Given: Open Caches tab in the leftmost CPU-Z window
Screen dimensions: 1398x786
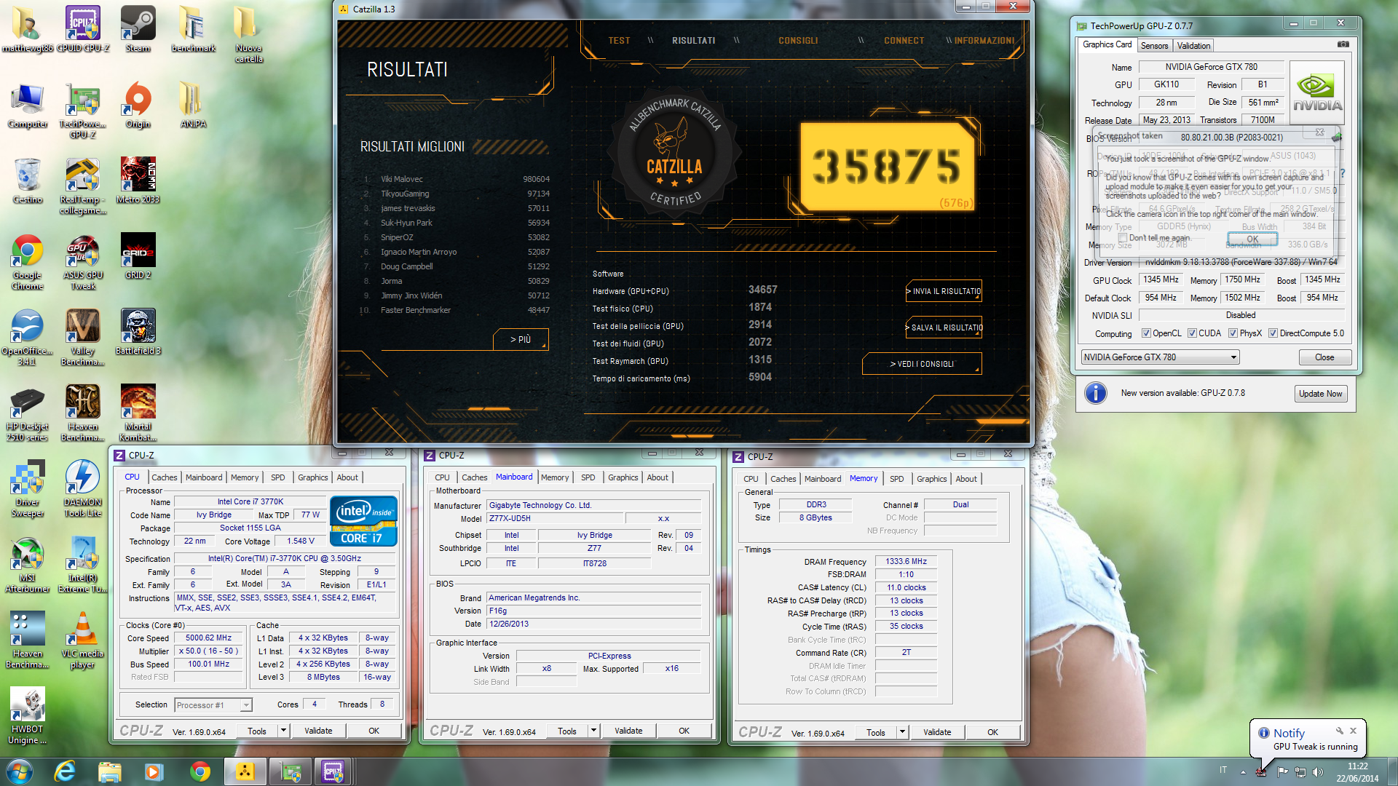Looking at the screenshot, I should point(164,477).
